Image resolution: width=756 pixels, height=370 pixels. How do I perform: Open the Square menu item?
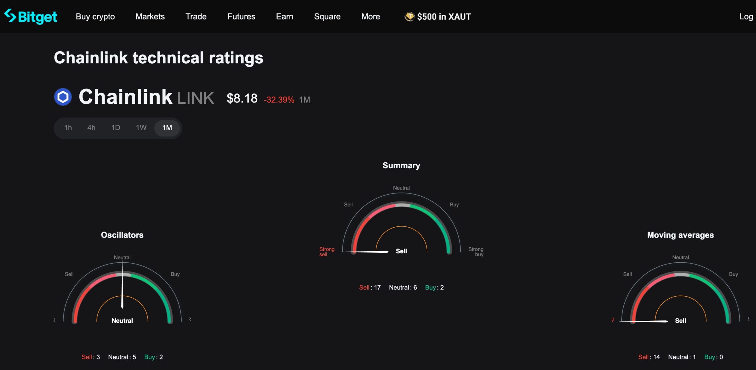coord(327,17)
